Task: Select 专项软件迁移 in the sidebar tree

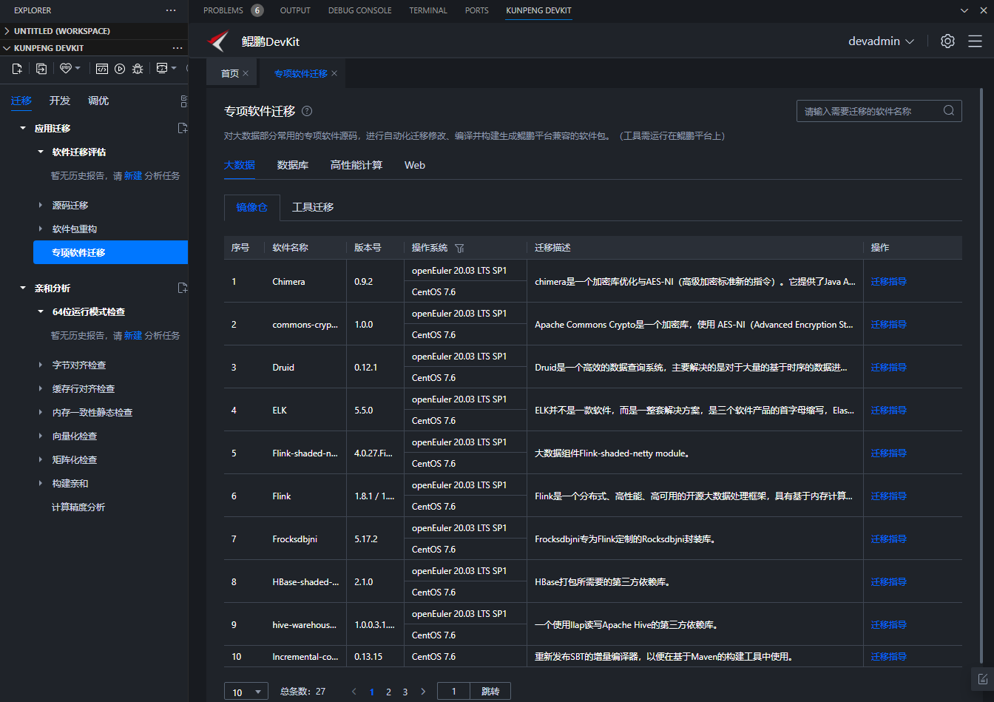Action: (x=110, y=252)
